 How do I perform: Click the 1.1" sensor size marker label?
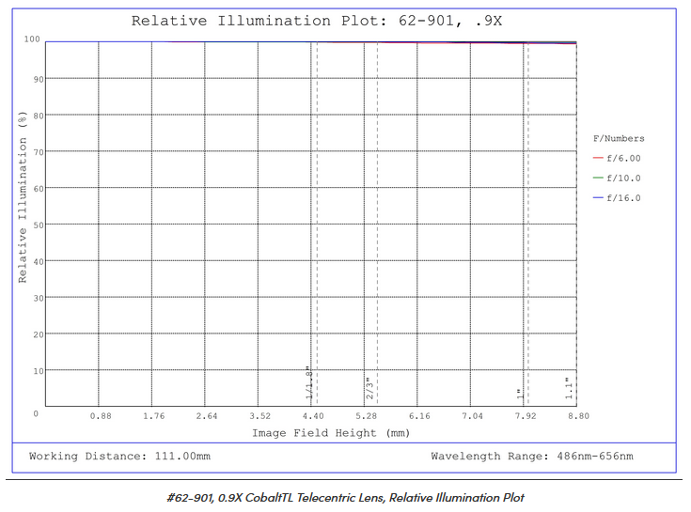568,389
